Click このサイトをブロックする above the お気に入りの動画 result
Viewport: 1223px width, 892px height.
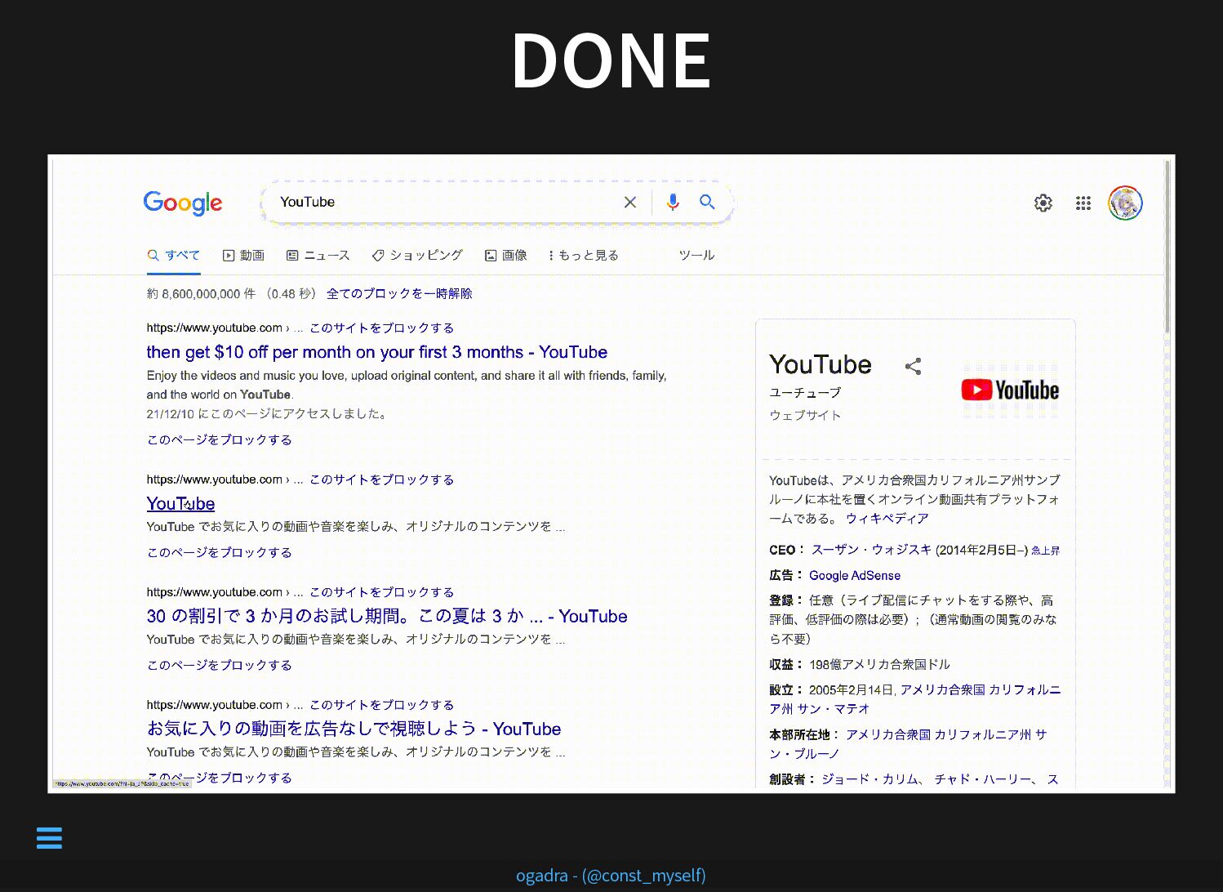[381, 705]
